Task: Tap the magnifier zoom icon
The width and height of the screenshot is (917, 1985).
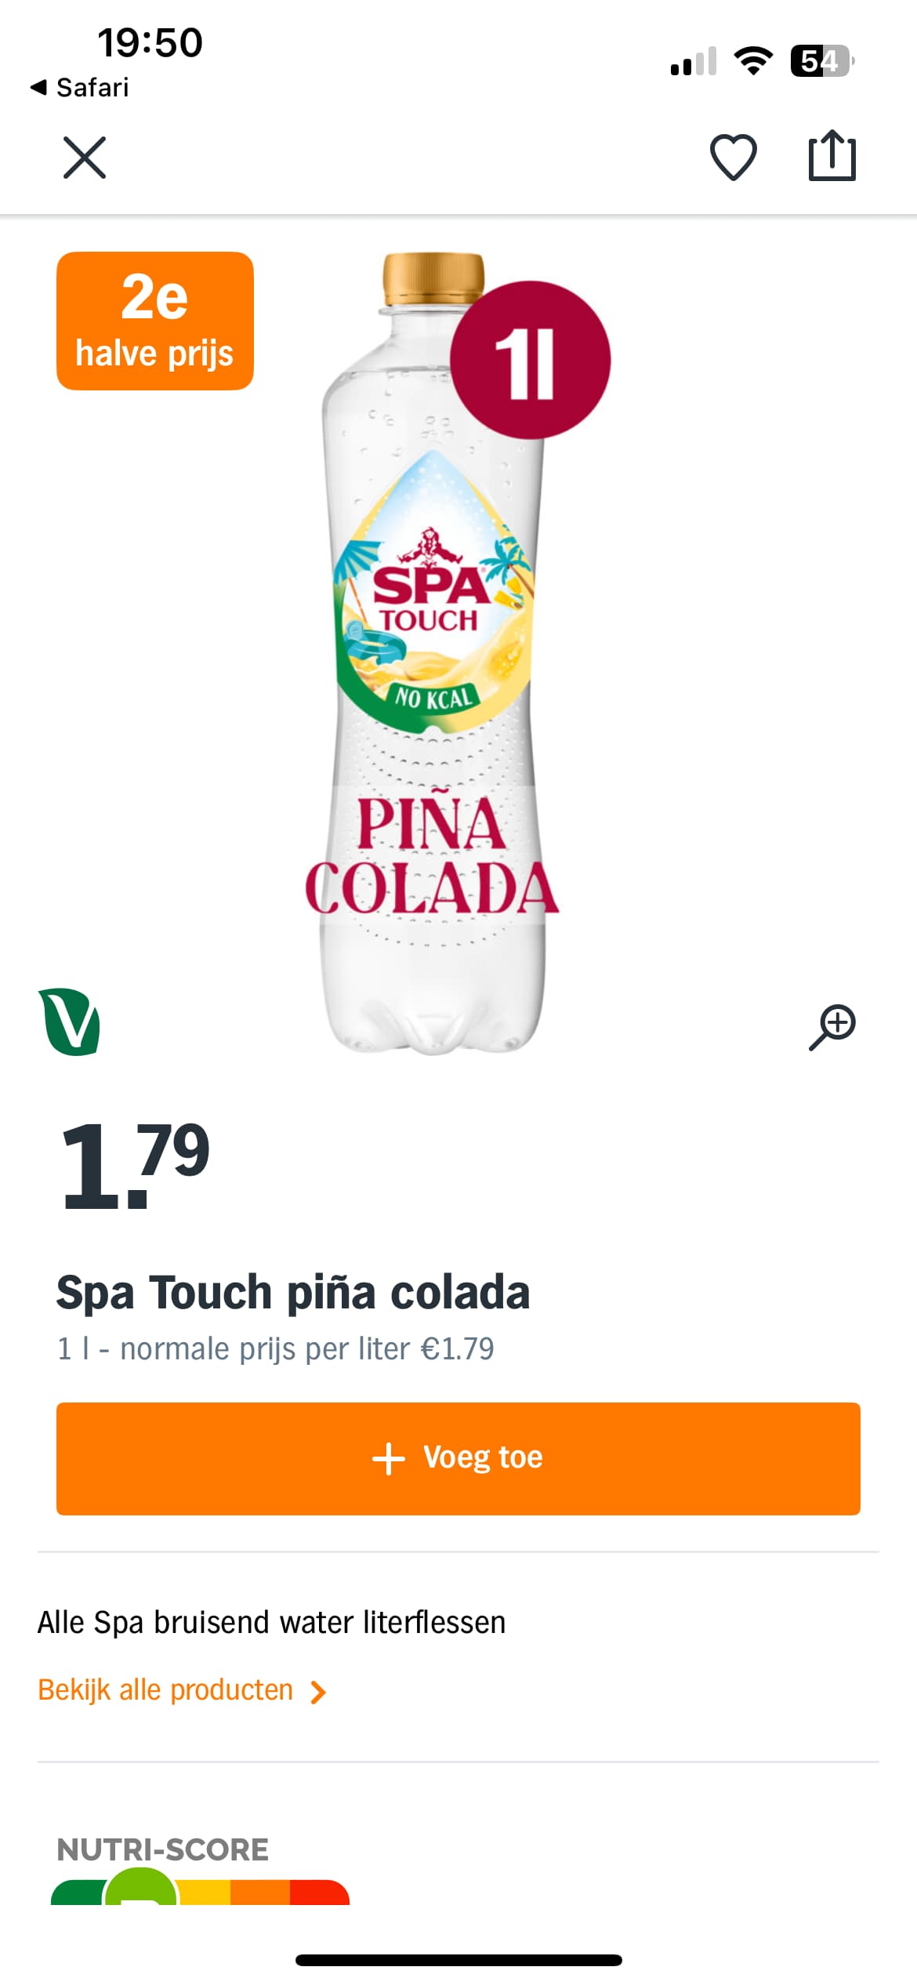Action: pos(832,1026)
